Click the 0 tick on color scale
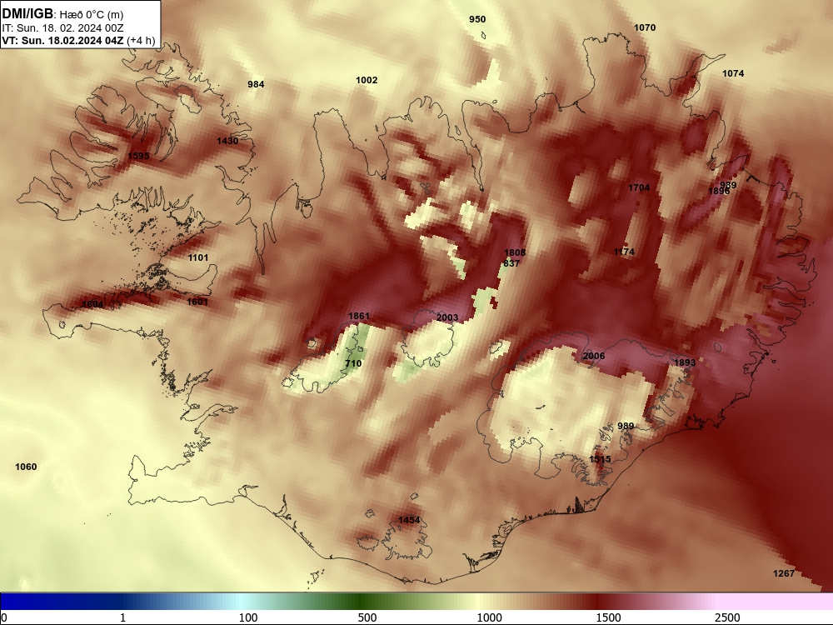Image resolution: width=833 pixels, height=625 pixels. point(5,617)
